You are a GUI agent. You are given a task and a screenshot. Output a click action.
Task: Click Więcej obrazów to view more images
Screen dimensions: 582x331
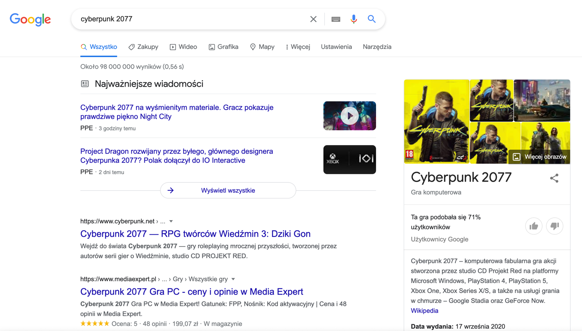(x=540, y=157)
